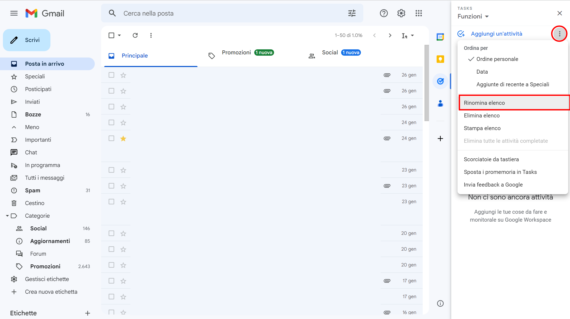Unstar the yellow starred message

[123, 139]
